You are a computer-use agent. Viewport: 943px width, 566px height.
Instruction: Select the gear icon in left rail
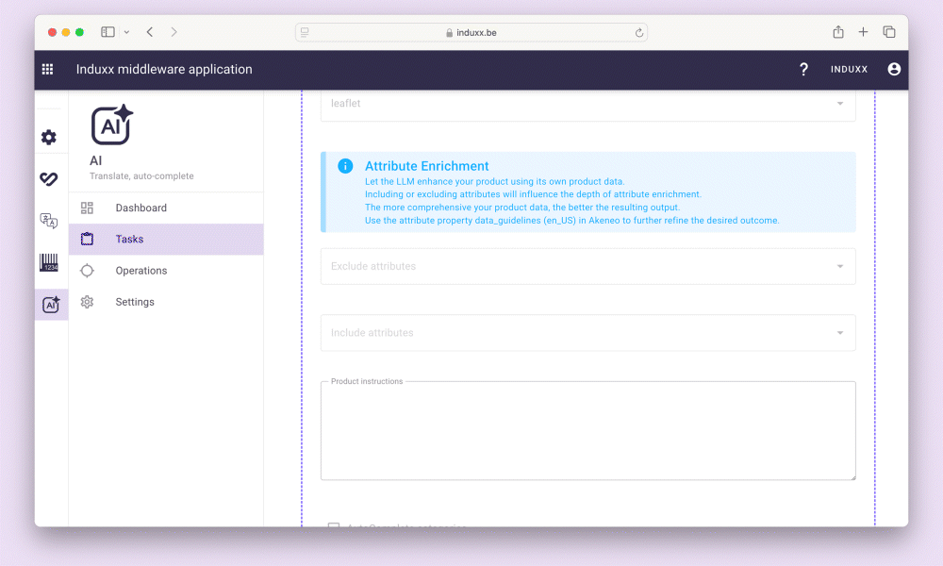[49, 138]
